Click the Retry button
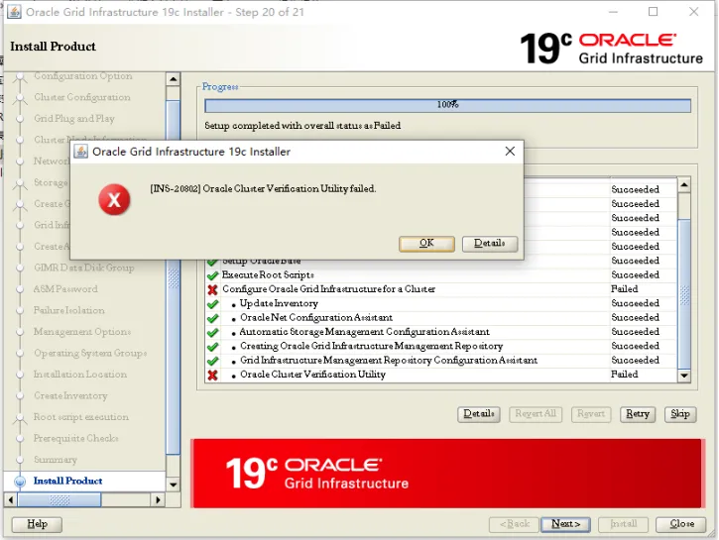Screen dimensions: 719x540 click(x=638, y=414)
